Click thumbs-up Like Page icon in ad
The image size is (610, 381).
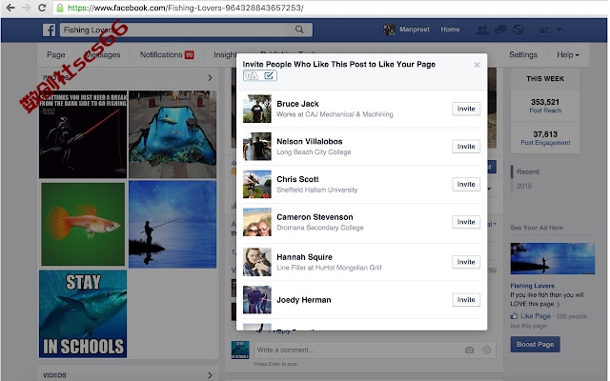(x=515, y=315)
